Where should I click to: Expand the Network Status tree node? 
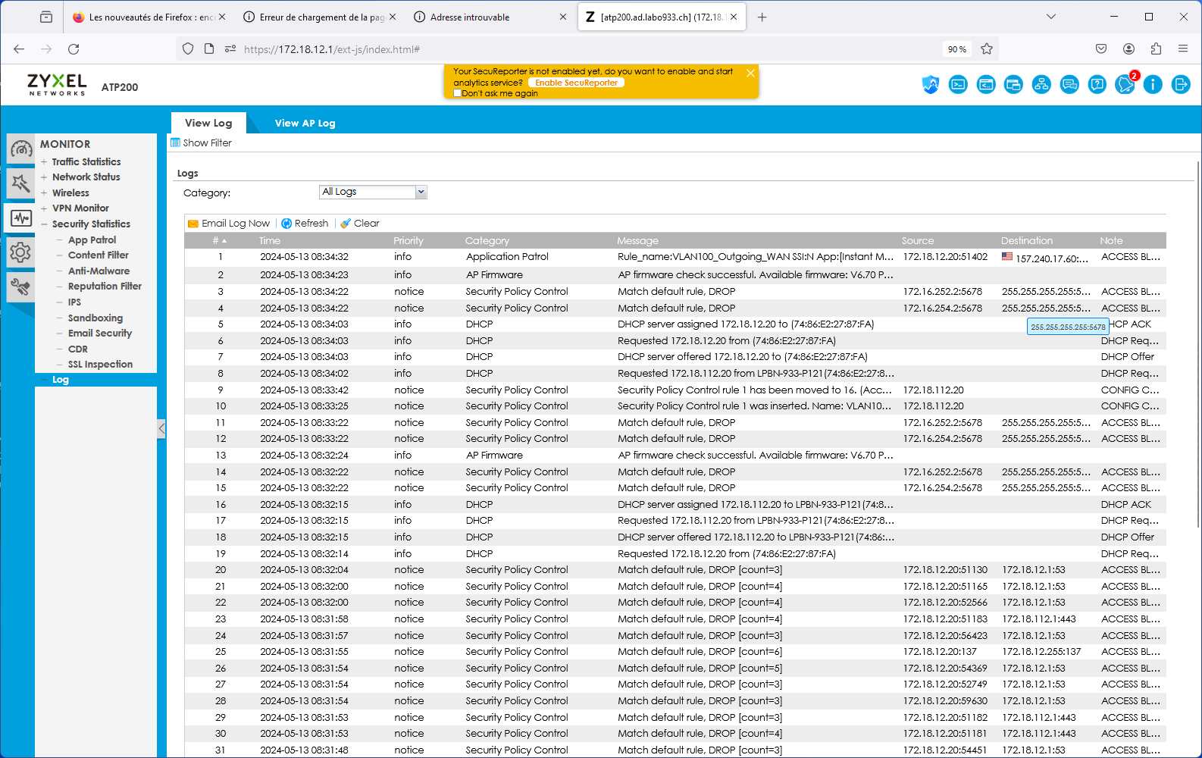pos(44,177)
